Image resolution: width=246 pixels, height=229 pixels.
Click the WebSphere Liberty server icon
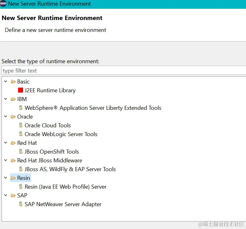click(21, 108)
